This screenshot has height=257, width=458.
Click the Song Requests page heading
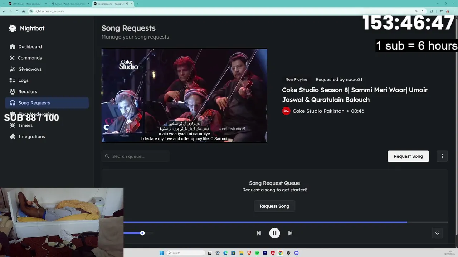tap(128, 28)
